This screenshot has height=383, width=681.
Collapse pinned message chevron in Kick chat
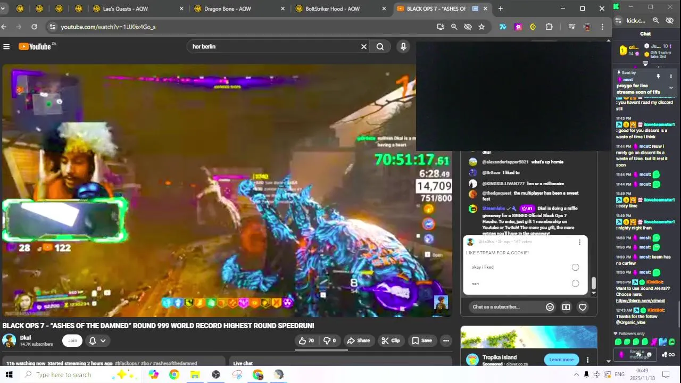(671, 88)
